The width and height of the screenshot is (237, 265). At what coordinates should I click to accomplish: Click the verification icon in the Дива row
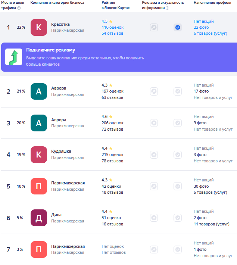pos(178,218)
